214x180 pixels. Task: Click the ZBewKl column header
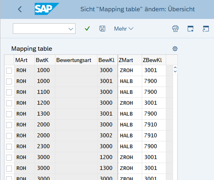pyautogui.click(x=154, y=60)
